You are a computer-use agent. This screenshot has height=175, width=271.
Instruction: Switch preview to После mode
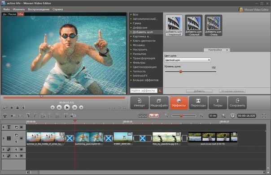(12, 14)
